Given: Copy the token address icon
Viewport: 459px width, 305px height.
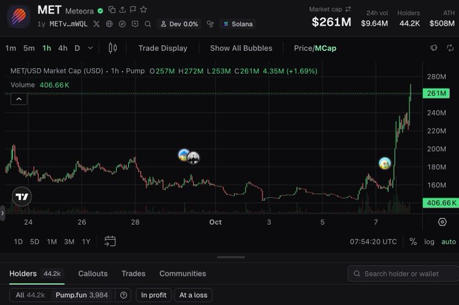Looking at the screenshot, I should click(x=112, y=9).
